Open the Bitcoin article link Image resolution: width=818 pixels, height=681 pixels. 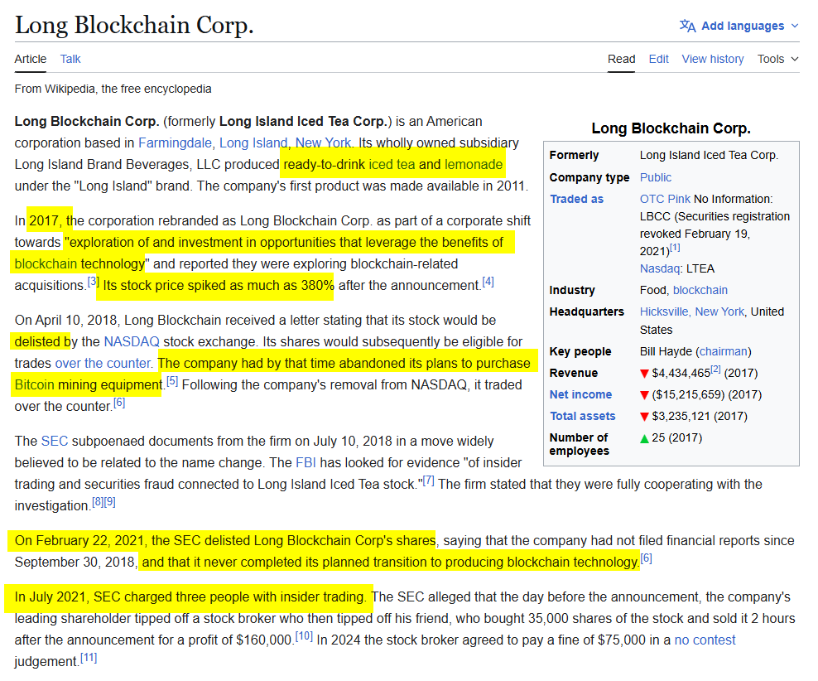tap(34, 384)
